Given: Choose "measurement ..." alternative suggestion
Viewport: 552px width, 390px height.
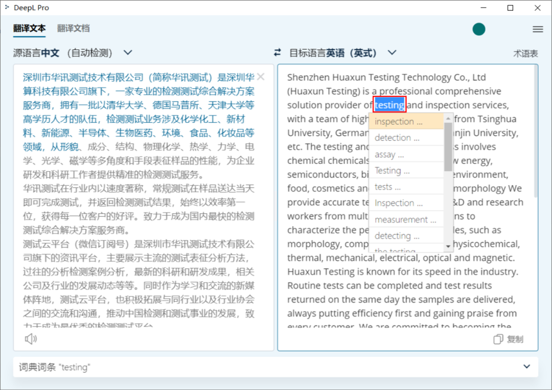Looking at the screenshot, I should [406, 219].
